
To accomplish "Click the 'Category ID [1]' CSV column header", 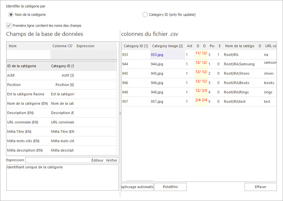I will pos(136,46).
